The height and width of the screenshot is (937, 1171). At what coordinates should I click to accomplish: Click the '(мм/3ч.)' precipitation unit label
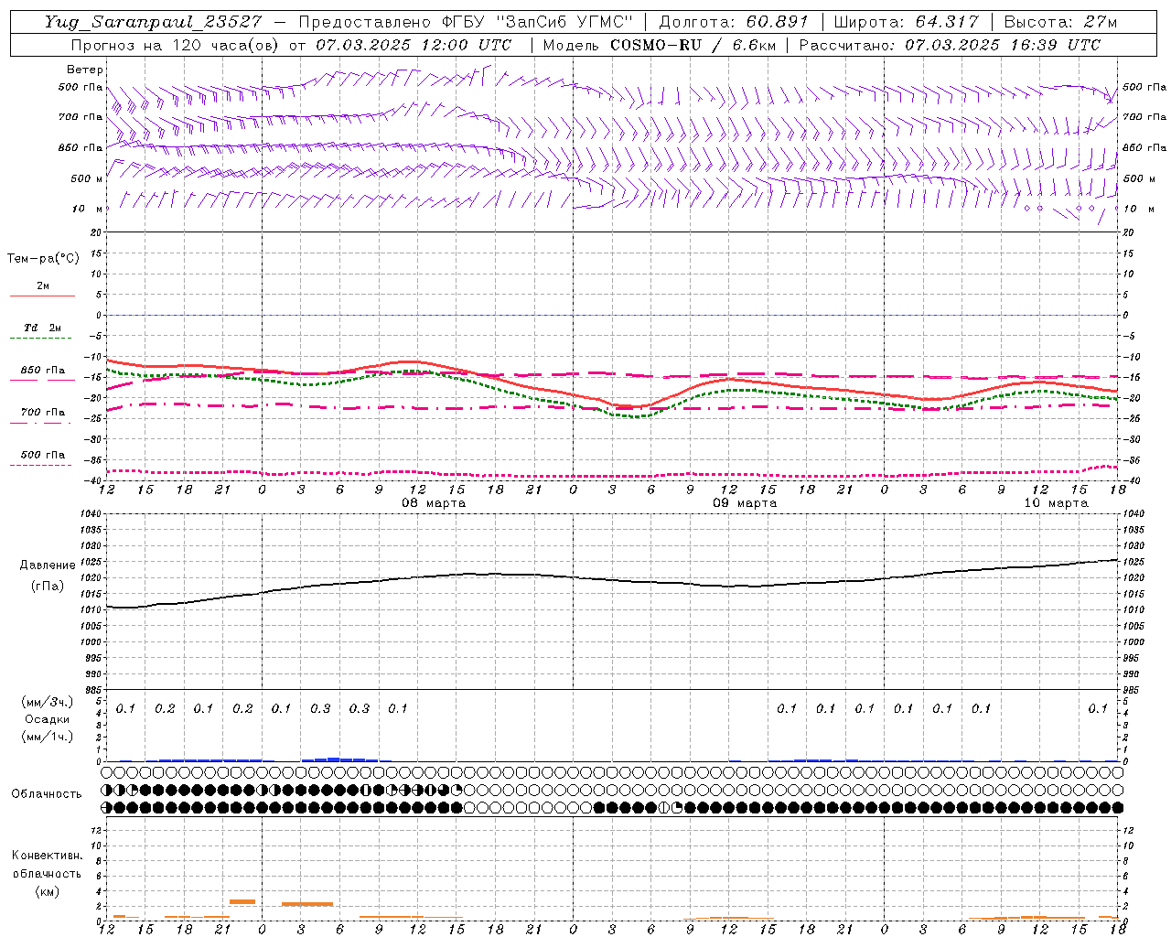48,702
